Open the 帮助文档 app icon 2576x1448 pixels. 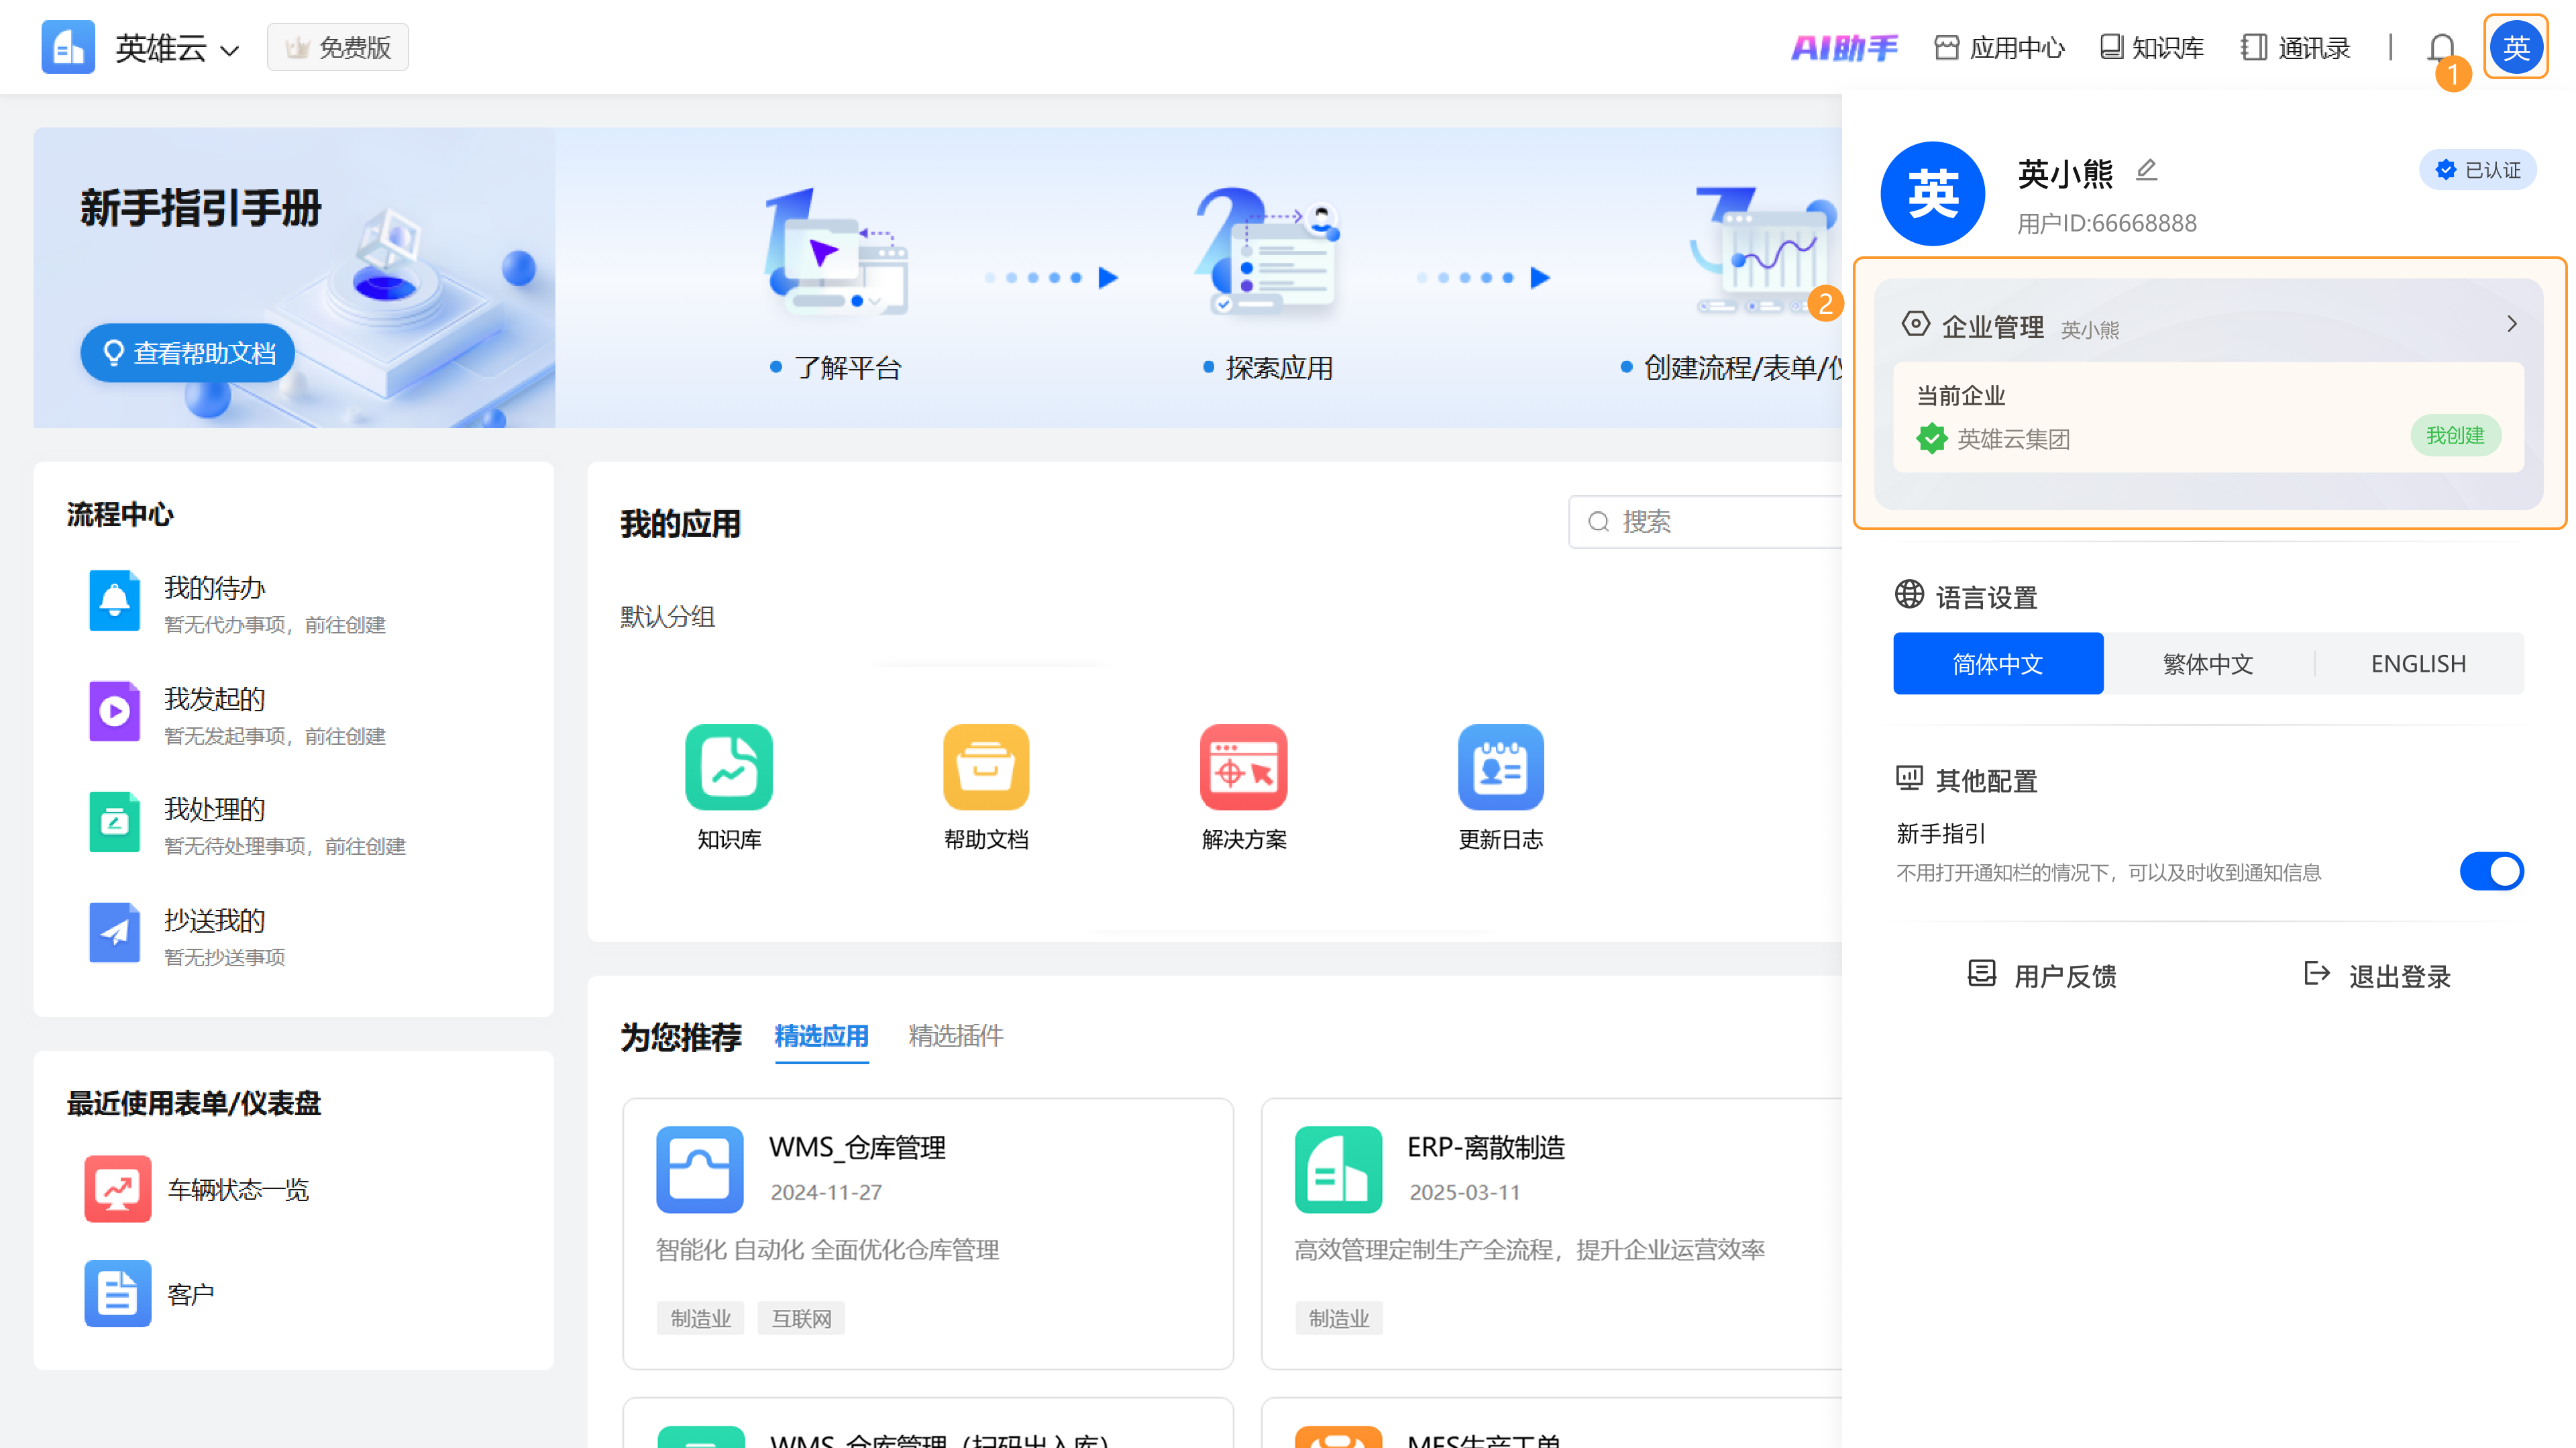click(986, 767)
